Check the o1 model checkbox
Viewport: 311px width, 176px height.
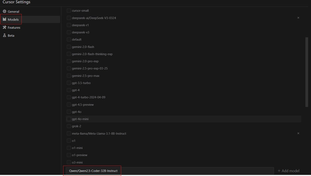[69, 141]
